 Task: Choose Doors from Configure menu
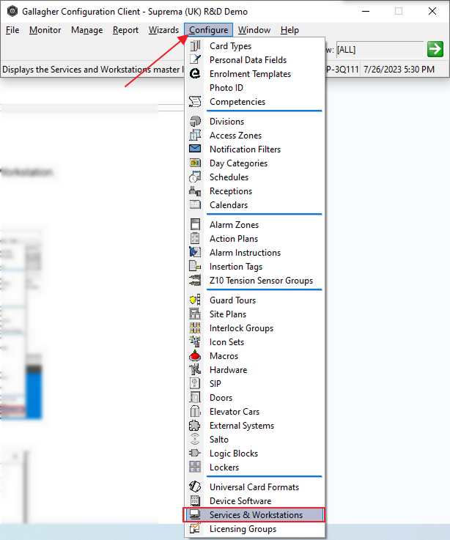(221, 398)
